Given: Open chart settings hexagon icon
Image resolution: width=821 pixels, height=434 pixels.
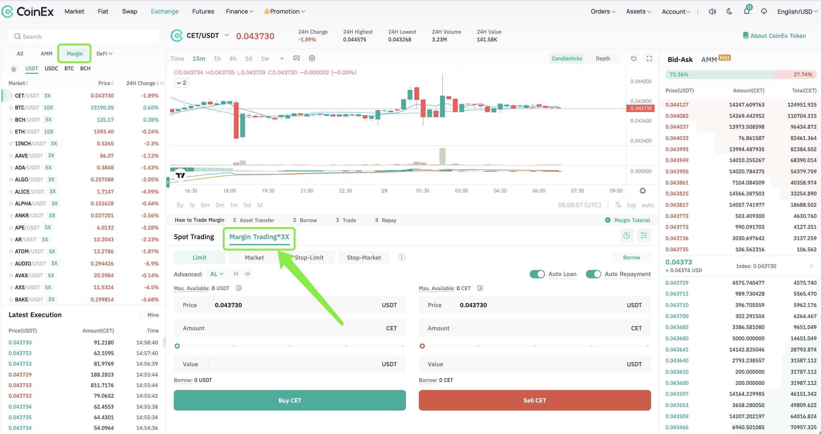Looking at the screenshot, I should [312, 58].
